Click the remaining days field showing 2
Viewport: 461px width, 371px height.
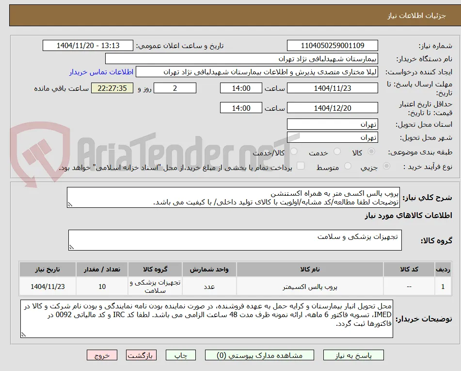pos(175,88)
